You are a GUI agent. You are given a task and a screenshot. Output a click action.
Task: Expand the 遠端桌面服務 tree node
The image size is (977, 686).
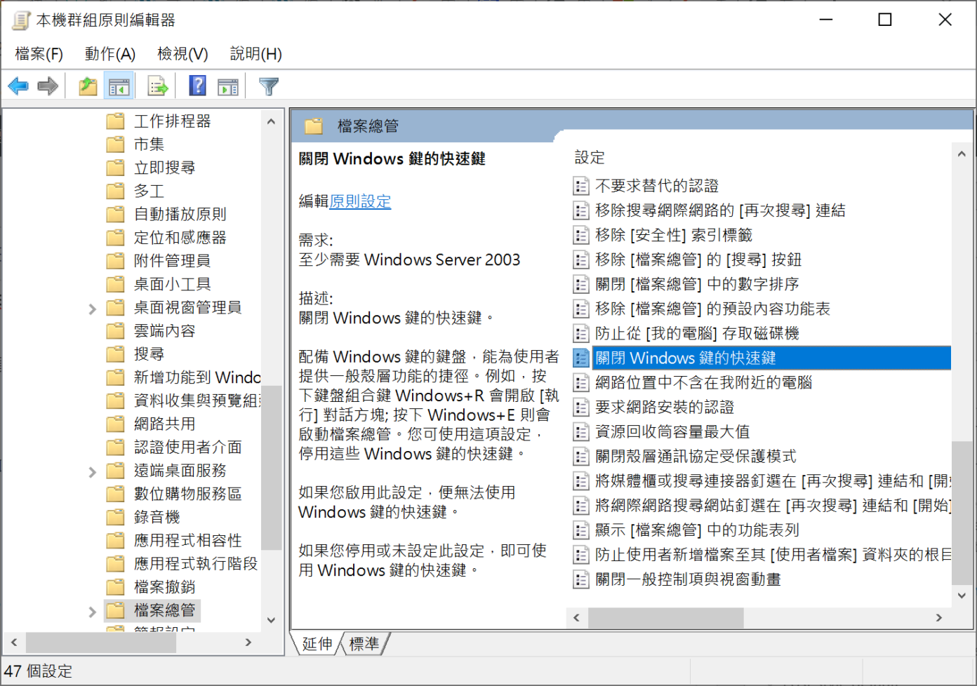(92, 472)
